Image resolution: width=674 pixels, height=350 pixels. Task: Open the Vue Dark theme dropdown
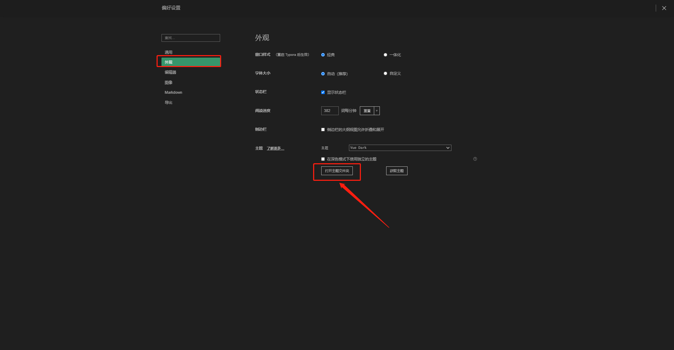[400, 147]
